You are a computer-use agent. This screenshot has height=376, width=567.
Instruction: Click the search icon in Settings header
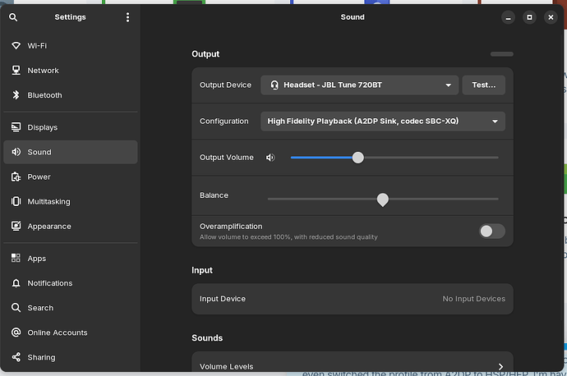click(13, 17)
